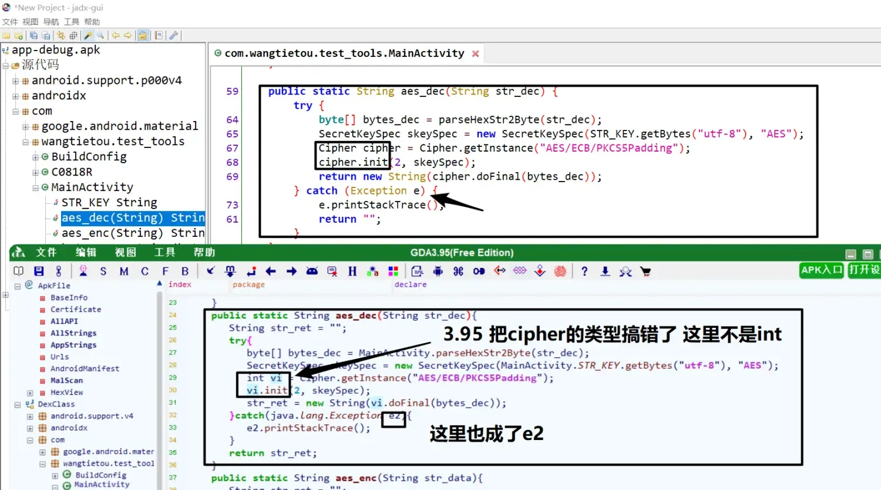Navigate back using jadx back arrow icon
Screen dimensions: 881x490
[x=116, y=35]
